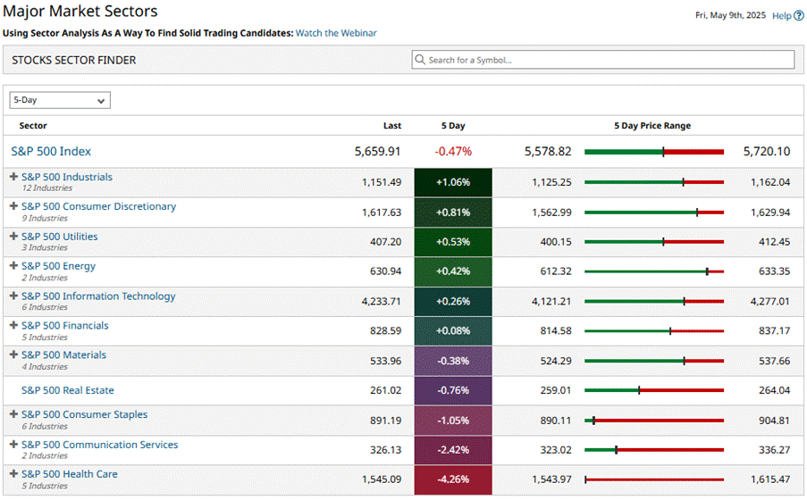Screen dimensions: 807x500
Task: Click the 5 Day Price Range header
Action: 652,126
